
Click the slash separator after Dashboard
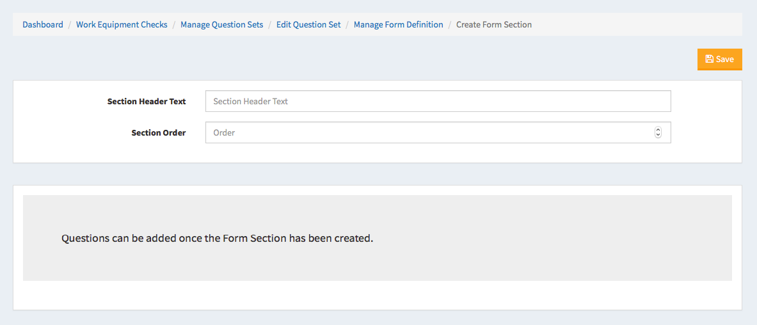tap(70, 24)
